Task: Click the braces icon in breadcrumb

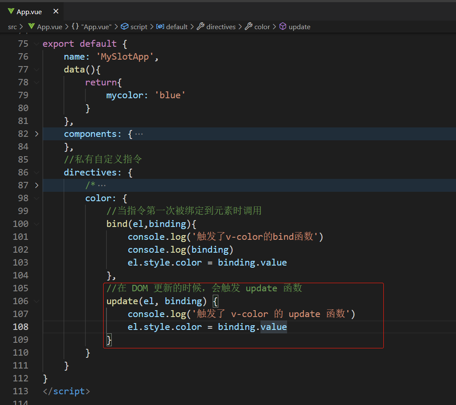Action: pyautogui.click(x=75, y=27)
